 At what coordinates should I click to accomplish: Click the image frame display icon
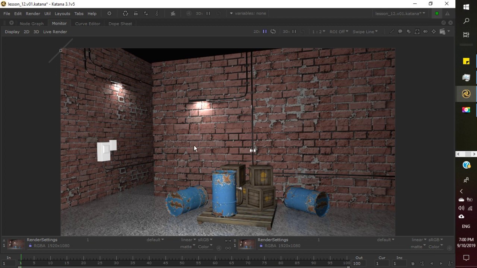click(x=417, y=32)
